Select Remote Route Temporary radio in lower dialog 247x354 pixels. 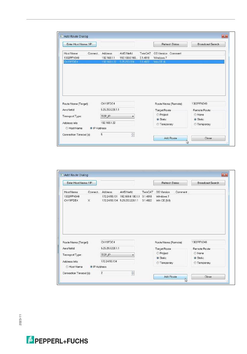point(195,263)
